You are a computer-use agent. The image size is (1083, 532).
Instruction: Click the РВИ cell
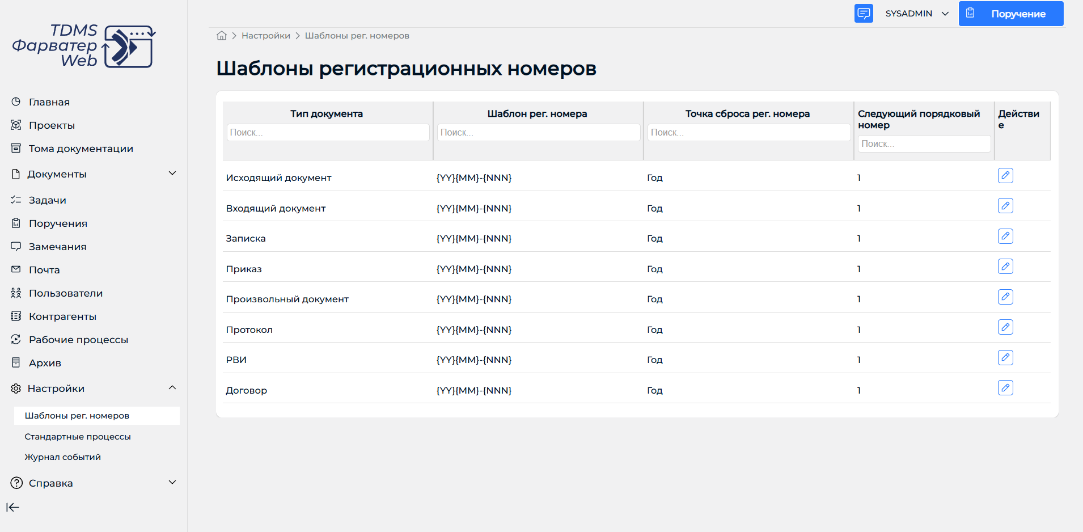236,360
